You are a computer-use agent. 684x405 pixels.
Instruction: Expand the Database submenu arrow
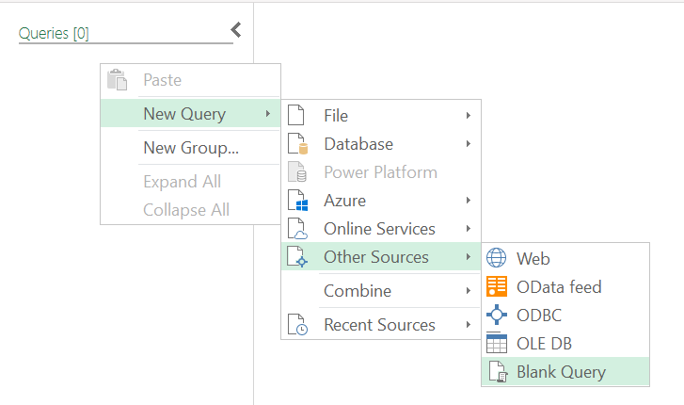click(468, 144)
